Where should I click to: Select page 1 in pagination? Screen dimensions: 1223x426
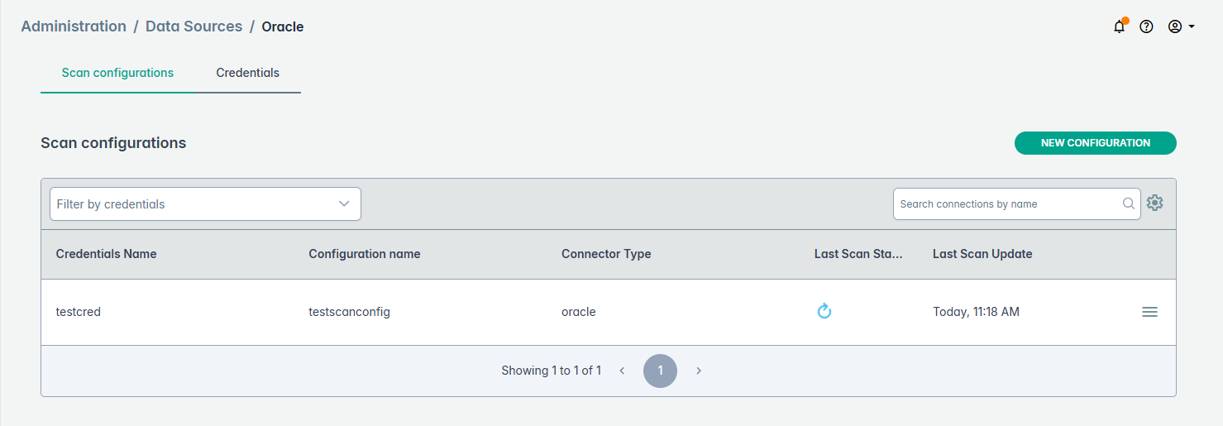[x=660, y=371]
